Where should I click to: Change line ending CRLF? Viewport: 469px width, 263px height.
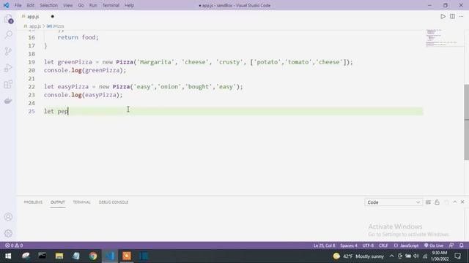tap(383, 245)
